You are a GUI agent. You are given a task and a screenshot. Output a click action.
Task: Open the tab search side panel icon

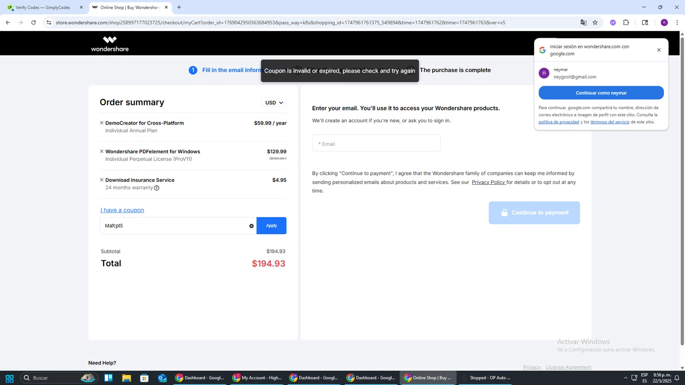645,22
